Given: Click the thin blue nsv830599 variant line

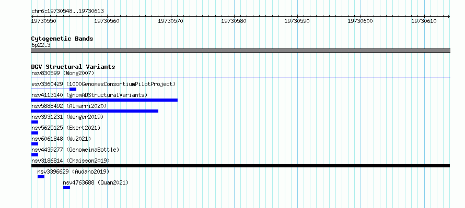Looking at the screenshot, I should click(x=240, y=78).
